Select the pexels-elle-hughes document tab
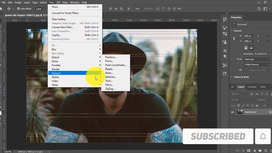The width and height of the screenshot is (272, 153). [x=26, y=15]
